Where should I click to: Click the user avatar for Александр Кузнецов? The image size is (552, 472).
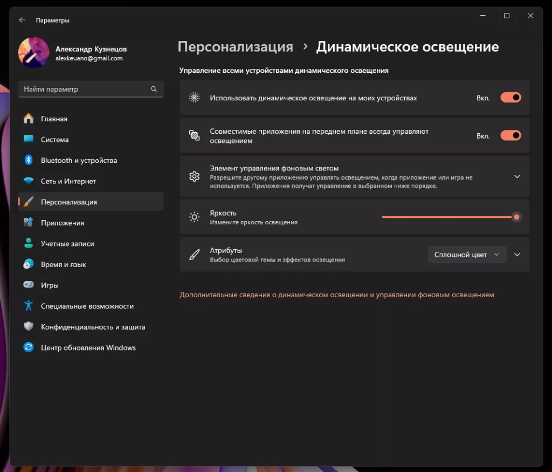coord(33,53)
